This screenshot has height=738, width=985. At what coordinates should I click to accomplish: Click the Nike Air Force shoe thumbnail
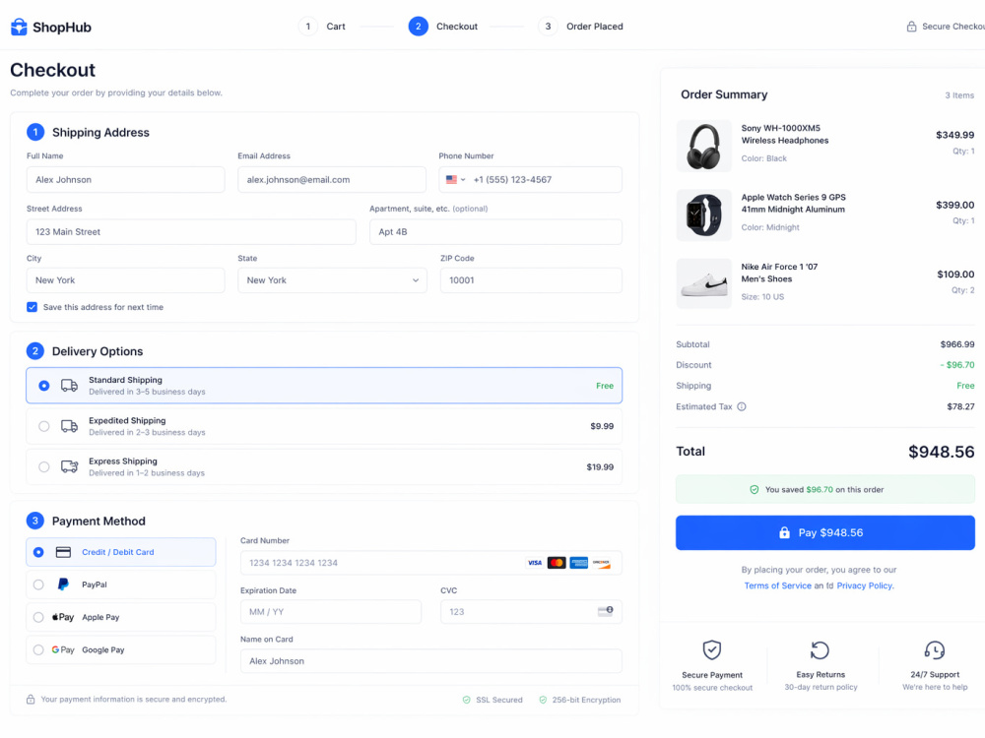[703, 283]
